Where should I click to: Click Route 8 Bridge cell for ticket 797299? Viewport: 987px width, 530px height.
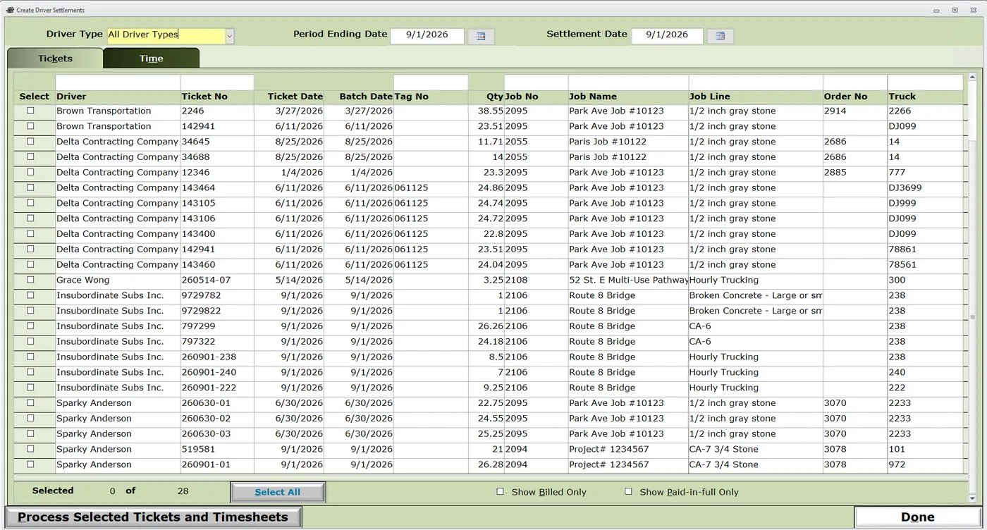pos(628,326)
